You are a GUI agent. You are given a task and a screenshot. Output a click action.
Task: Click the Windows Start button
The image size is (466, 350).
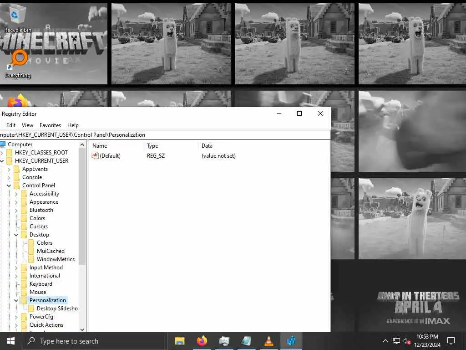click(x=11, y=341)
